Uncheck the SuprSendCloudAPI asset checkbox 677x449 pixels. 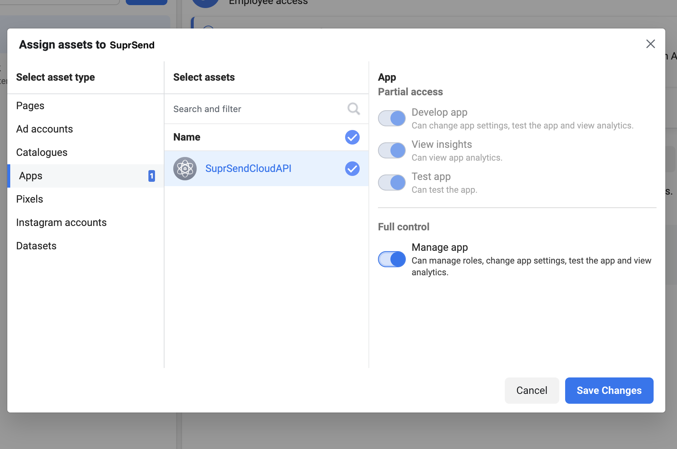coord(352,169)
